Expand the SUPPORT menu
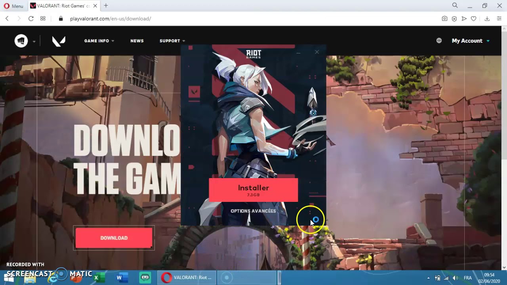 tap(172, 41)
